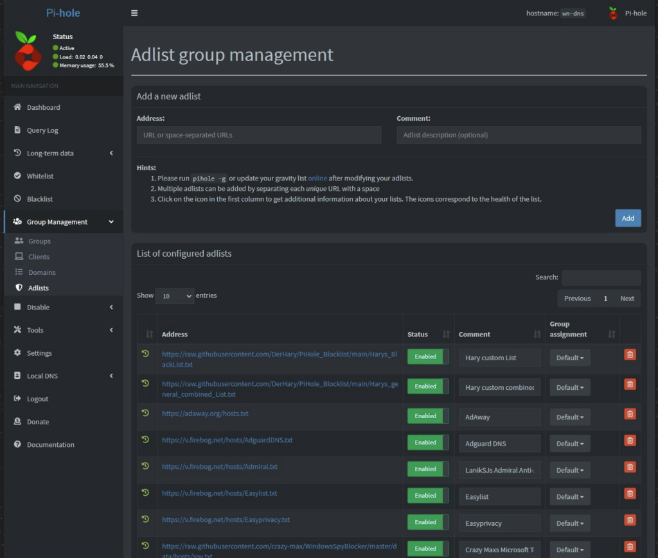Click the Blacklist ban icon

click(x=17, y=198)
